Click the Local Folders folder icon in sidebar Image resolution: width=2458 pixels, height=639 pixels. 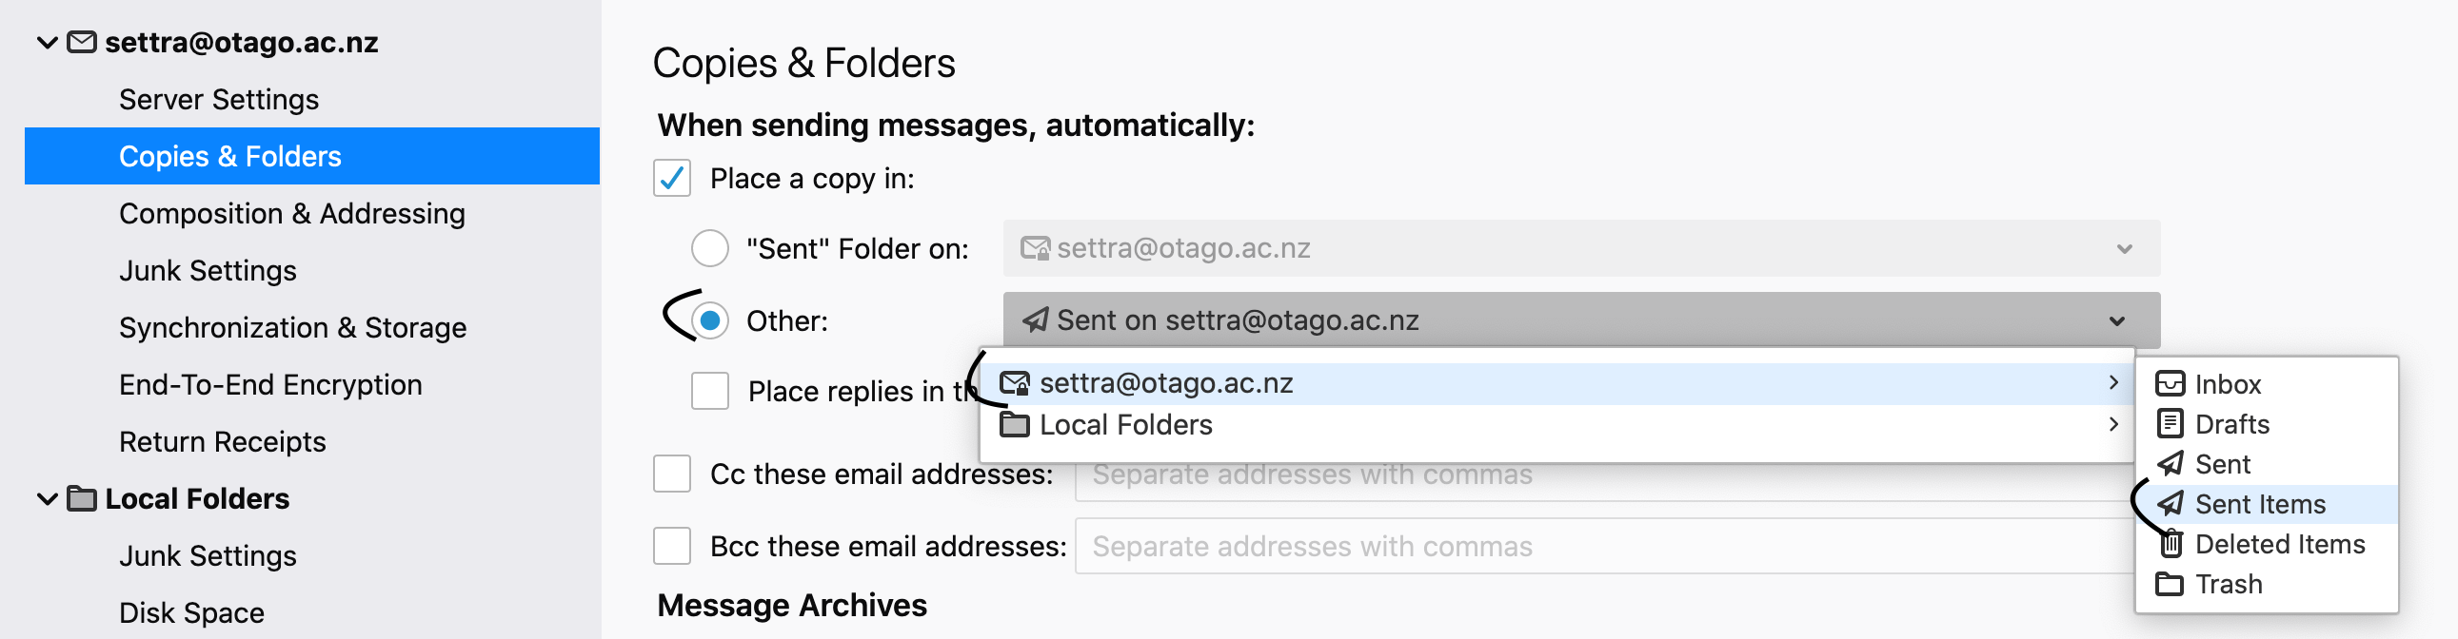[x=82, y=499]
